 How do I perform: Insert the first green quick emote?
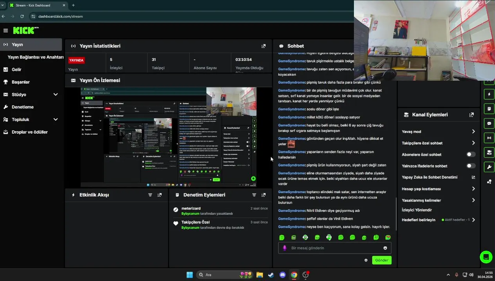point(282,237)
